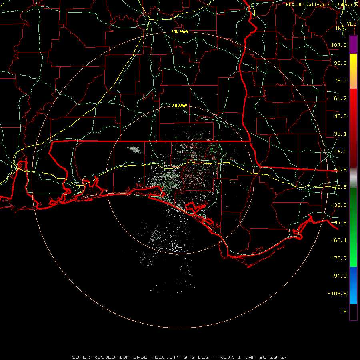Click the blue segment of the velocity color bar
The width and height of the screenshot is (360, 360).
click(353, 285)
